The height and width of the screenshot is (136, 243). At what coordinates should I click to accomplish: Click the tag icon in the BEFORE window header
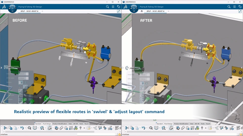coord(118,7)
